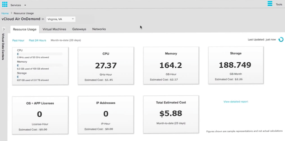Click the Memory usage progress bar
285x141 pixels.
(x=40, y=65)
